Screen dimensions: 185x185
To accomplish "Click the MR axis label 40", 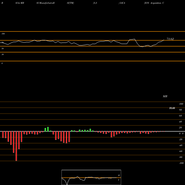I will (180, 122).
